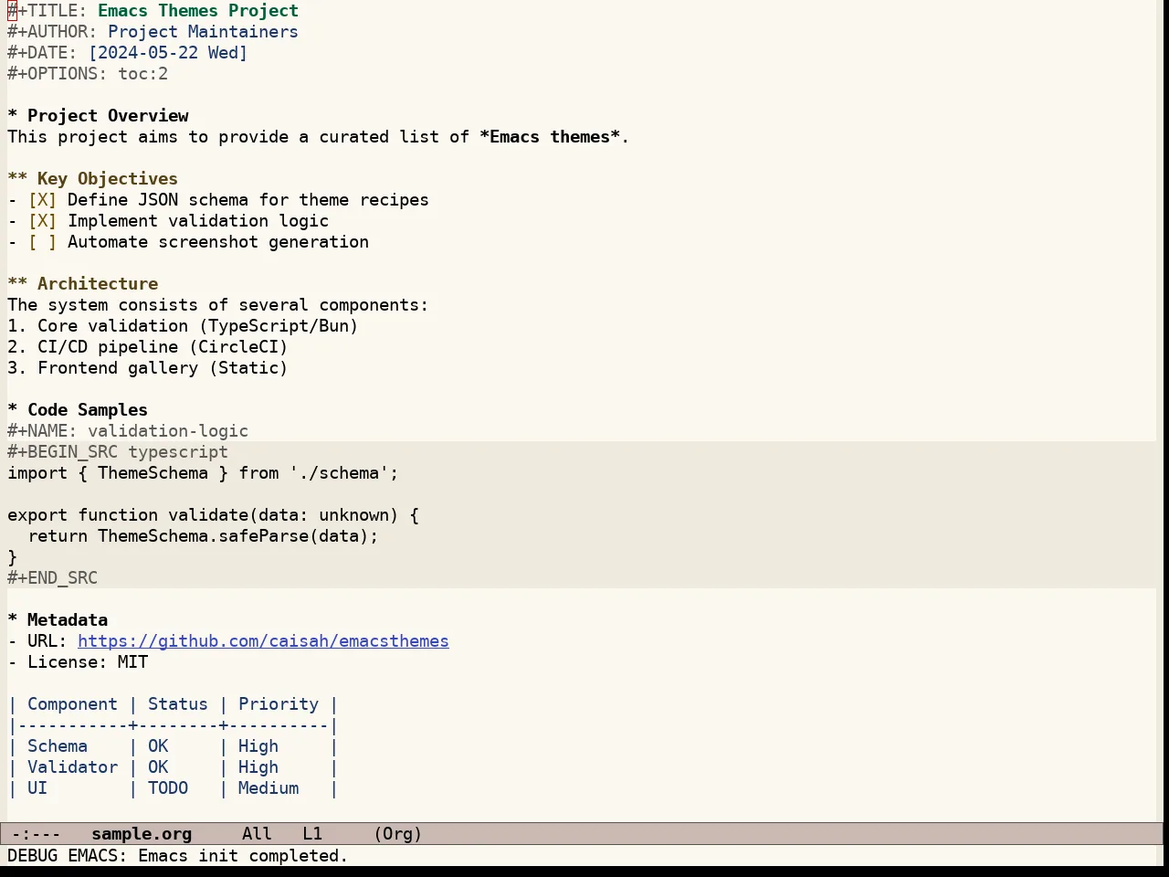Place cursor on 'Emacs Themes Project' title
The height and width of the screenshot is (877, 1169).
tap(198, 11)
